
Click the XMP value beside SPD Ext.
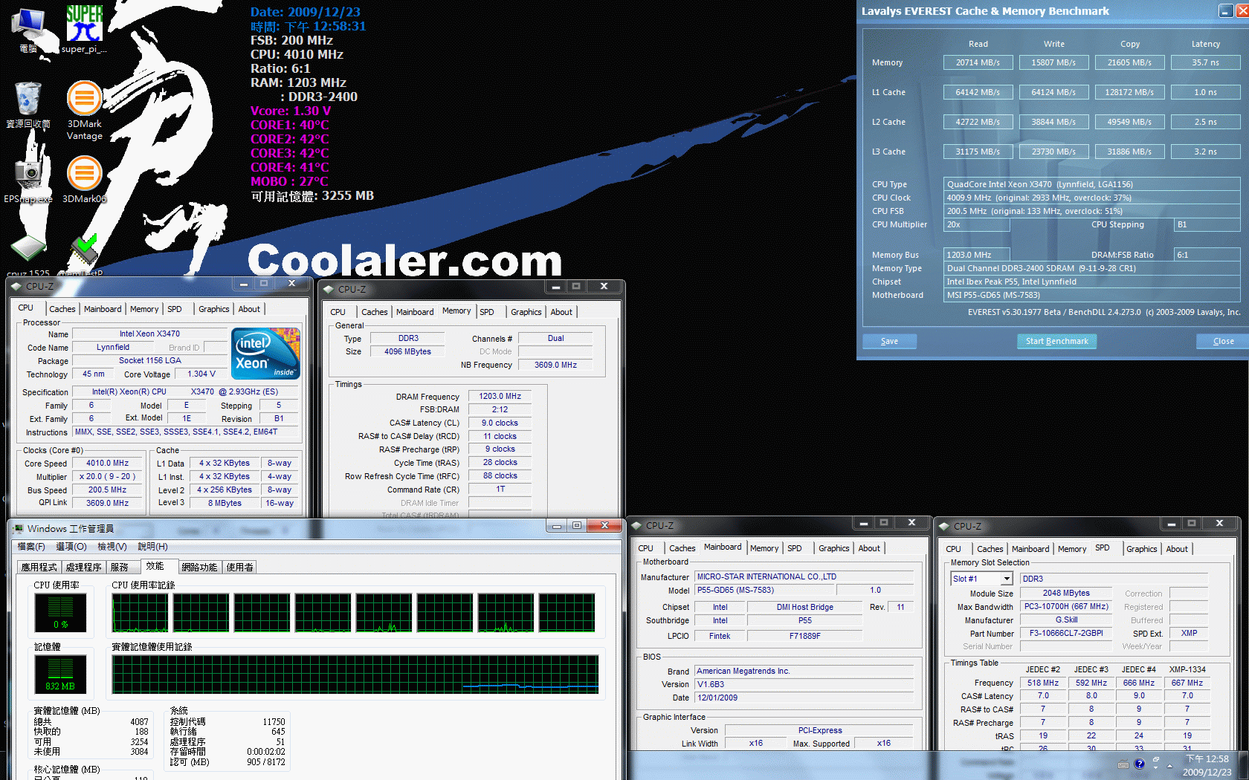[x=1189, y=634]
